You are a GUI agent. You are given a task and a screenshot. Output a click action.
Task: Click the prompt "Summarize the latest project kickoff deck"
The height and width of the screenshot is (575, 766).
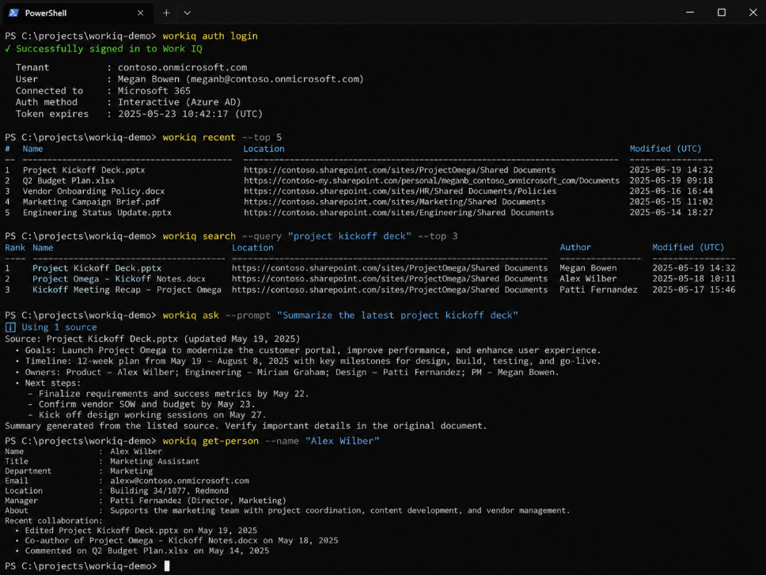(x=398, y=316)
